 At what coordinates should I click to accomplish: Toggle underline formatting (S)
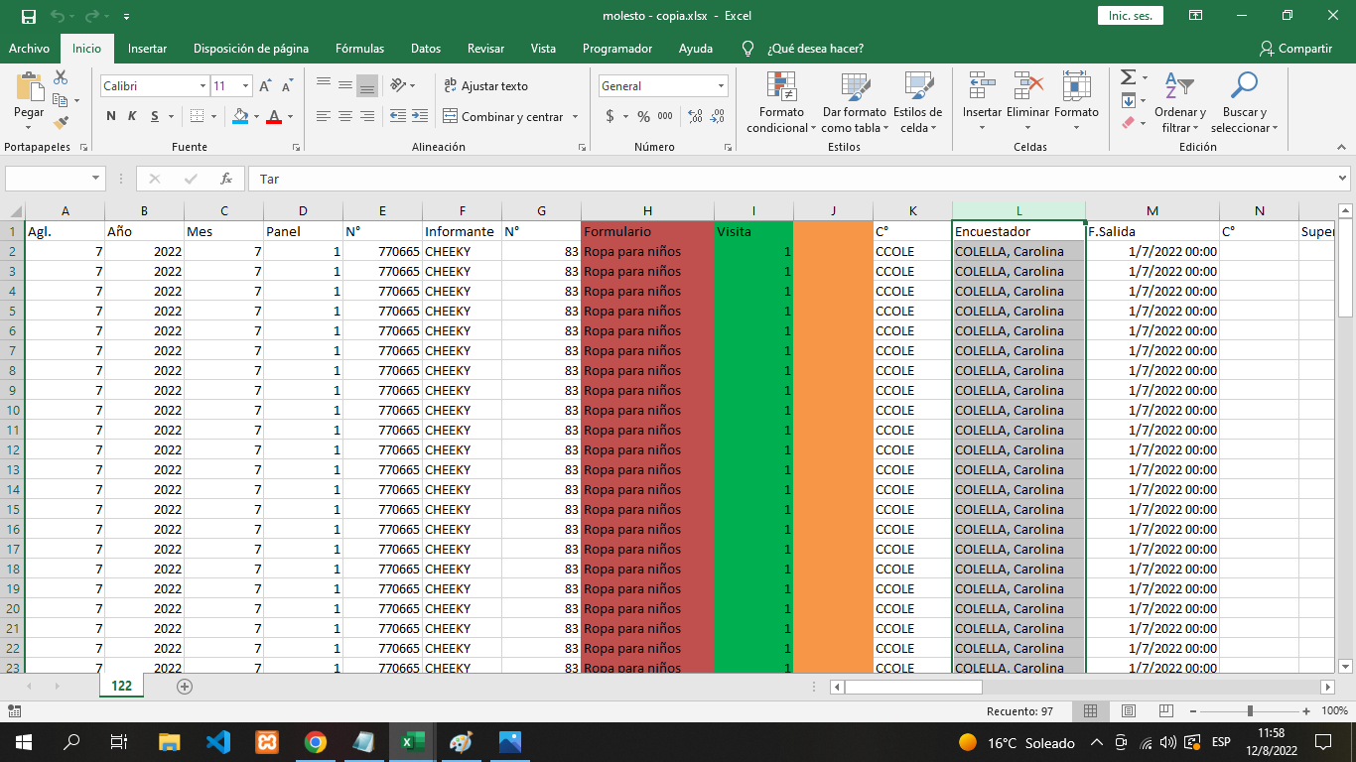coord(155,116)
